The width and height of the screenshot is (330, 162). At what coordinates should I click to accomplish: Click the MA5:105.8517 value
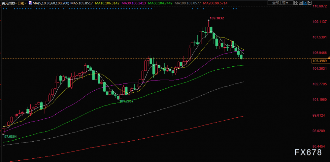(82, 3)
